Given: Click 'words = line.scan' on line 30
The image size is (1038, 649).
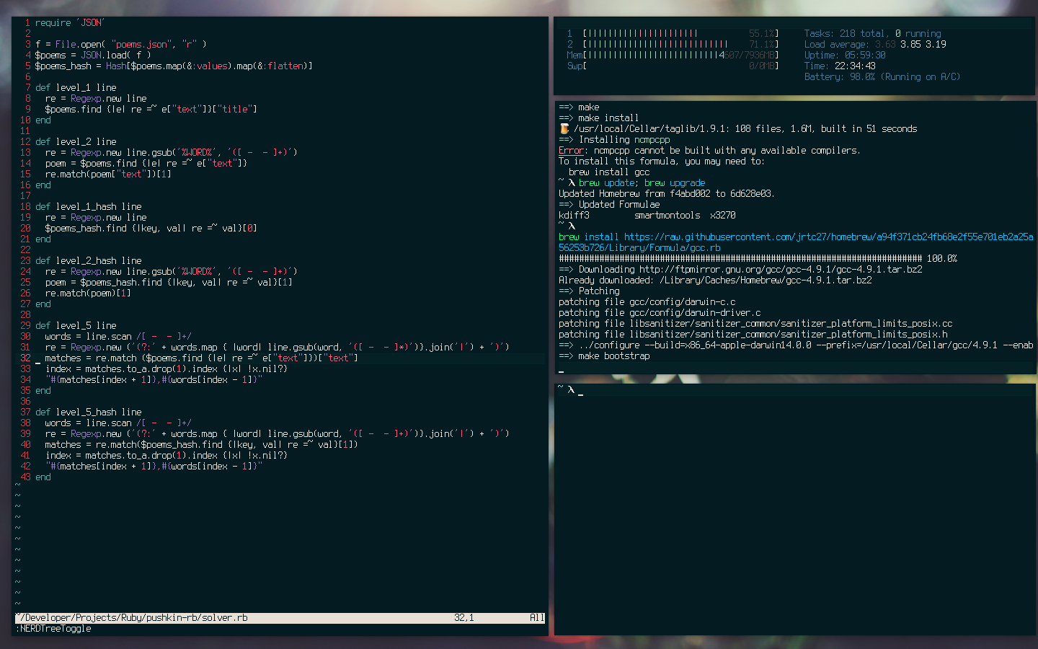Looking at the screenshot, I should [89, 336].
